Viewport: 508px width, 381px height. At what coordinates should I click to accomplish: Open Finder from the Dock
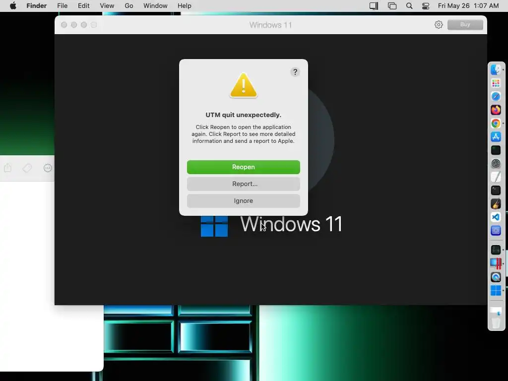496,69
